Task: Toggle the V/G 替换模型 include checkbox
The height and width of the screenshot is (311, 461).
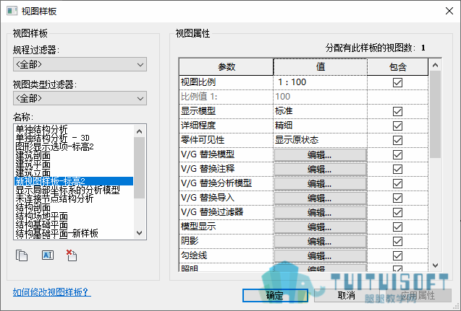Action: click(x=397, y=154)
